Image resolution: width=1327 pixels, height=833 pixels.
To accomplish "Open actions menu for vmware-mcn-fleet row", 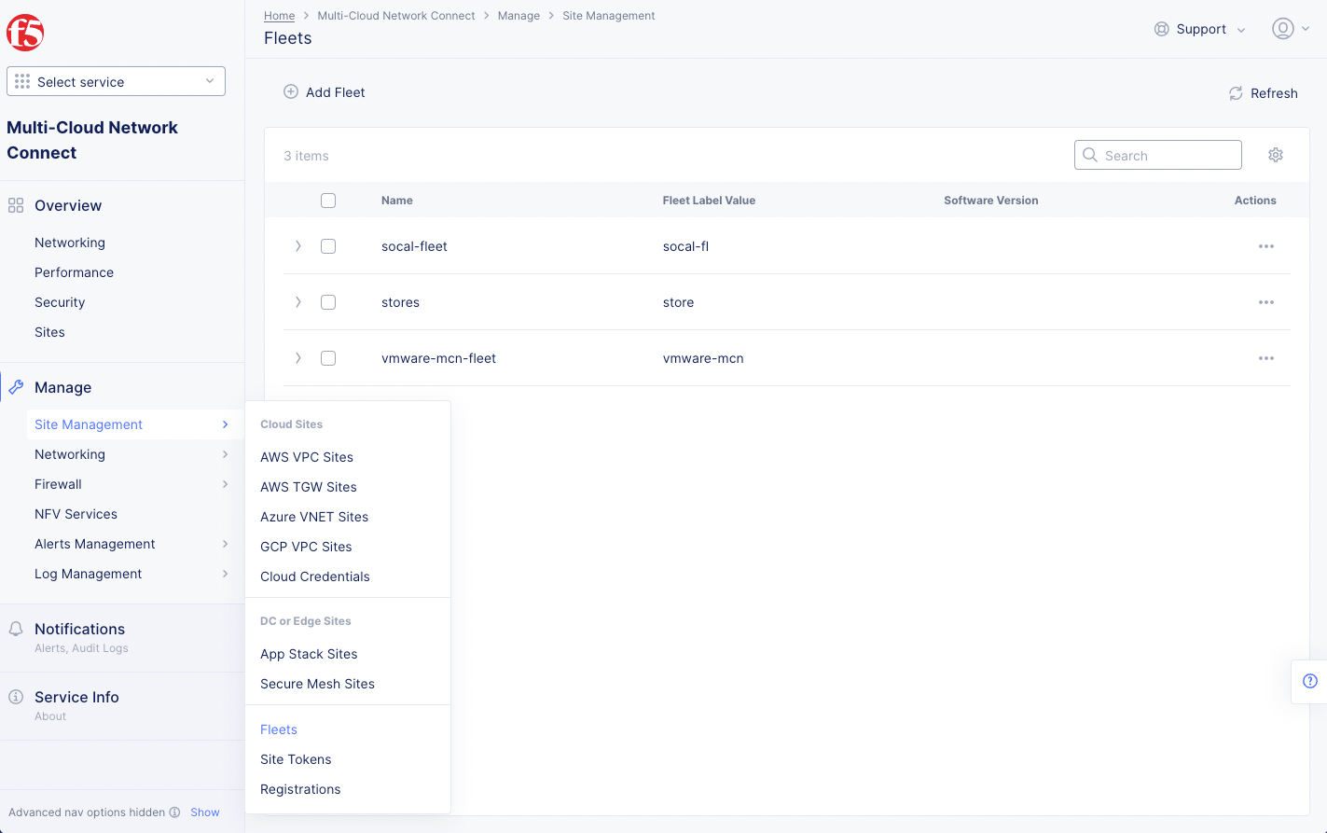I will 1265,358.
